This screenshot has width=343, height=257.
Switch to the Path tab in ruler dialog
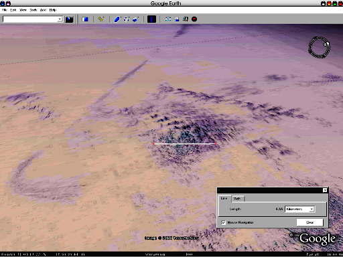click(238, 199)
